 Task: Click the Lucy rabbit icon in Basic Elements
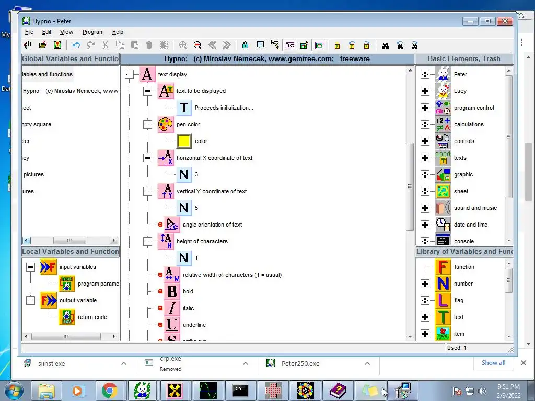point(443,91)
